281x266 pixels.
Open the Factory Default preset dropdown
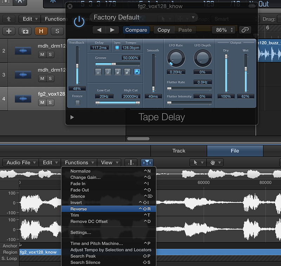click(x=143, y=18)
